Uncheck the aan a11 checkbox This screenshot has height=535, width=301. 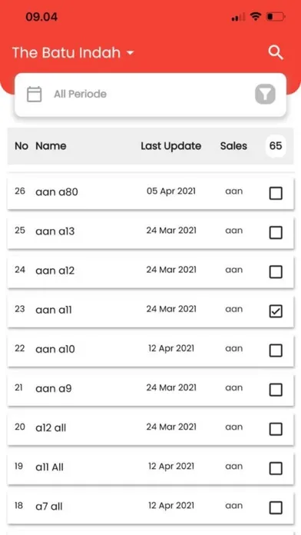tap(276, 311)
